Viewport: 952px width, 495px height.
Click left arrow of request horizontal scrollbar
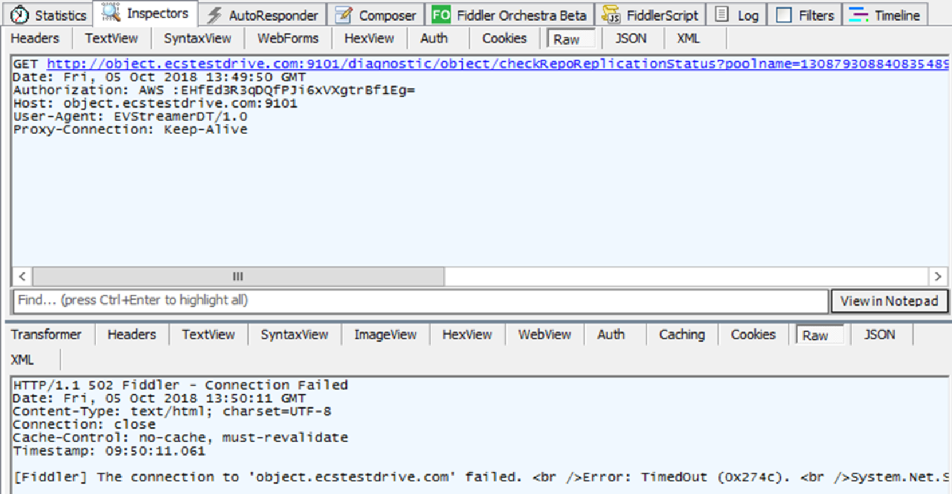pyautogui.click(x=22, y=276)
